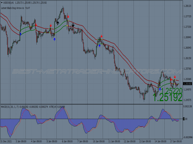
Task: Click the '7 Jan 09:00' time label
Action: (83, 141)
